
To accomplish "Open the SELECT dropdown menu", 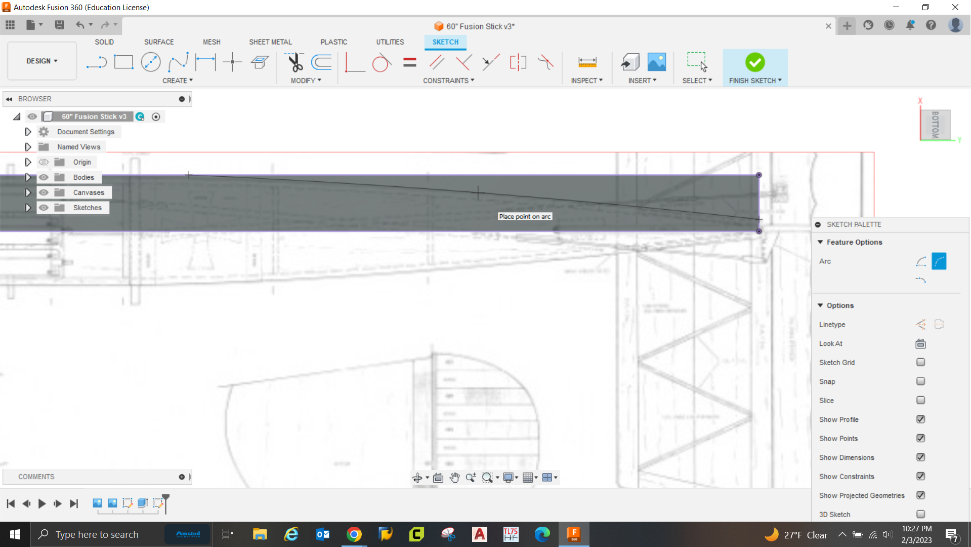I will pos(697,81).
